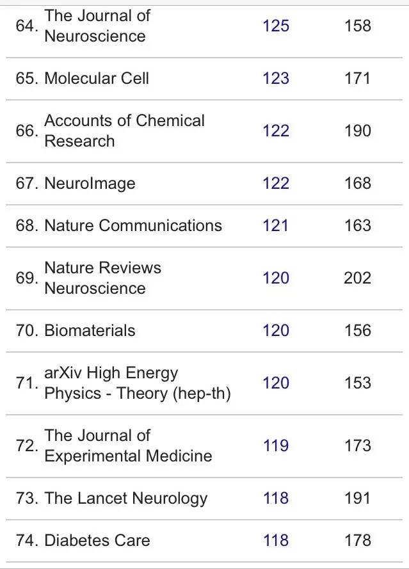Open the Diabetes Care h5-index link
Screen dimensions: 409x569
click(276, 541)
